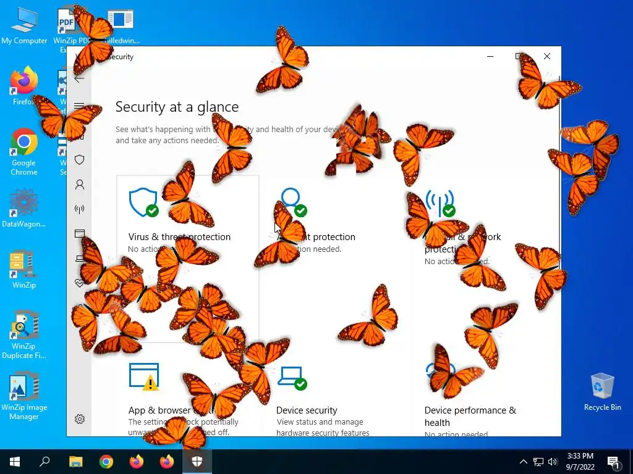633x474 pixels.
Task: Close the Windows Security window
Action: (x=547, y=56)
